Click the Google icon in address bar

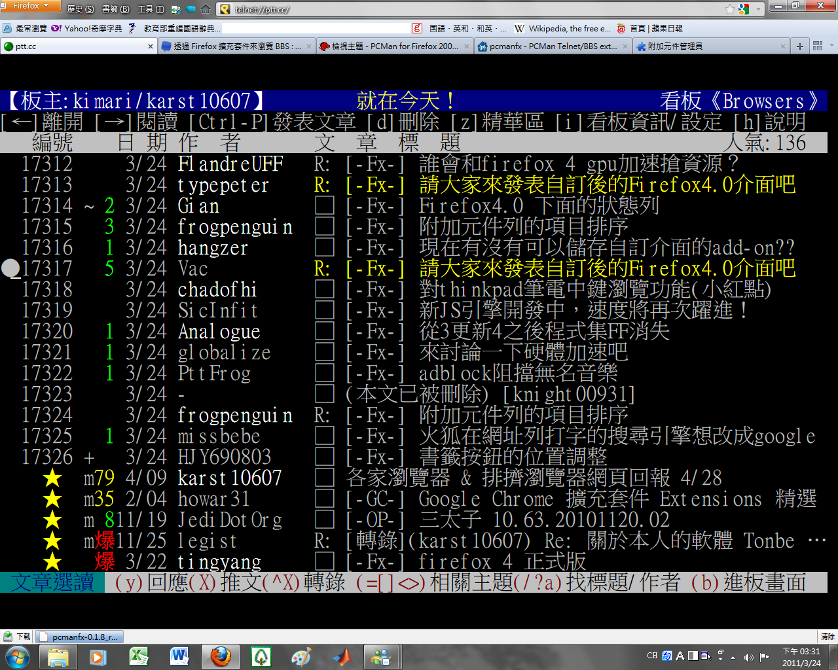744,9
